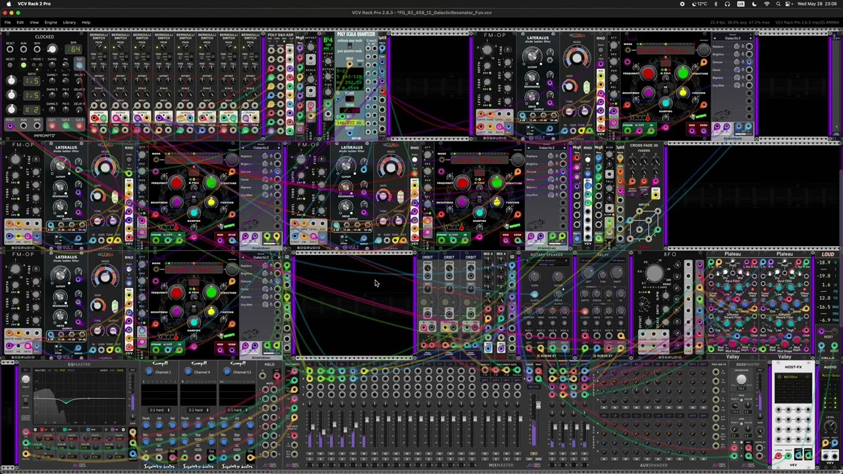Open the ratio menu on Compll Channel:G1

pyautogui.click(x=236, y=409)
